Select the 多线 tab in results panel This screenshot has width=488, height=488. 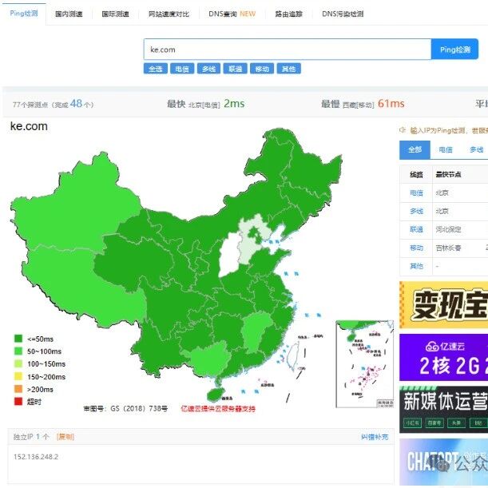(477, 150)
